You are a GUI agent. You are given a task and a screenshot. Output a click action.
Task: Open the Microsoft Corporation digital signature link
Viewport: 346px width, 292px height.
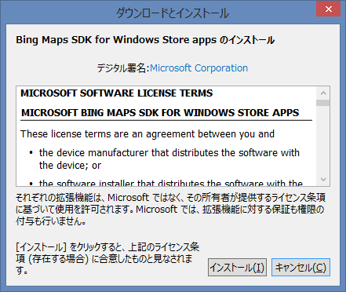point(198,68)
